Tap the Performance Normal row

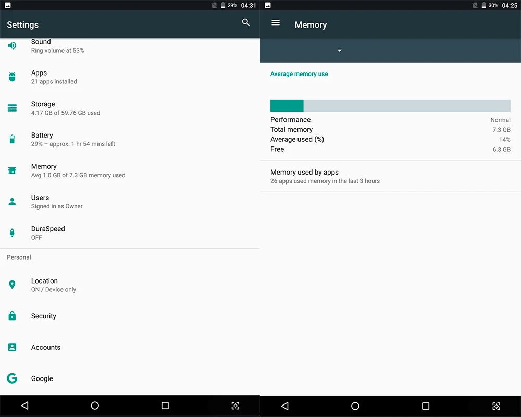tap(390, 120)
